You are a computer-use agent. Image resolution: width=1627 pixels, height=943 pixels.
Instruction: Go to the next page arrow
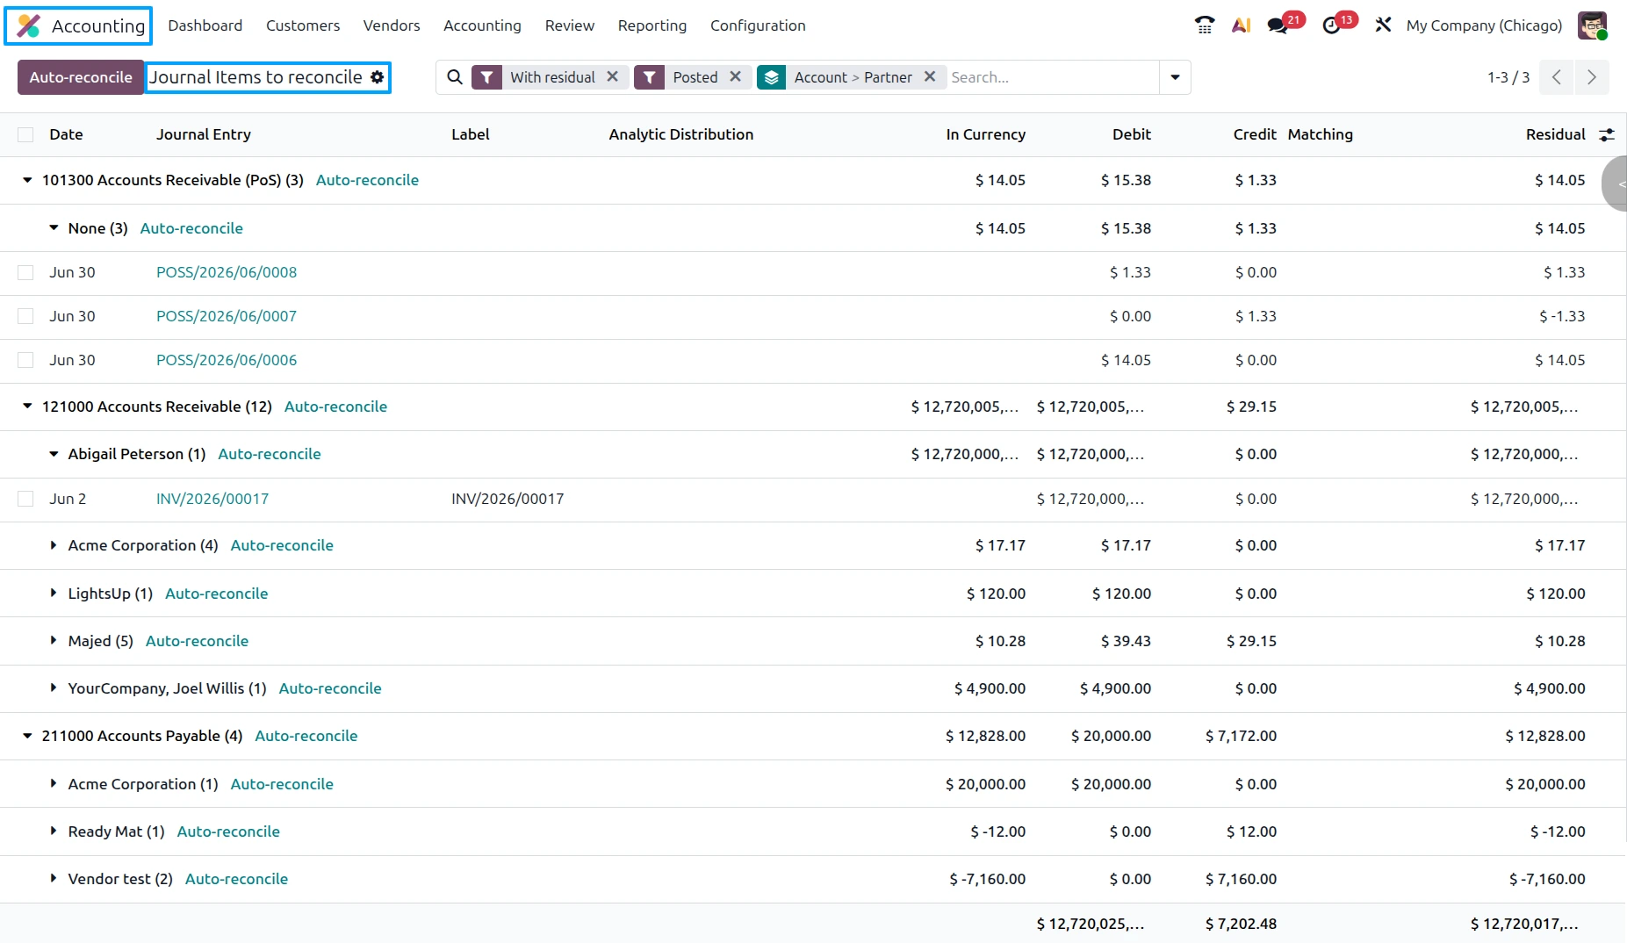[1592, 77]
